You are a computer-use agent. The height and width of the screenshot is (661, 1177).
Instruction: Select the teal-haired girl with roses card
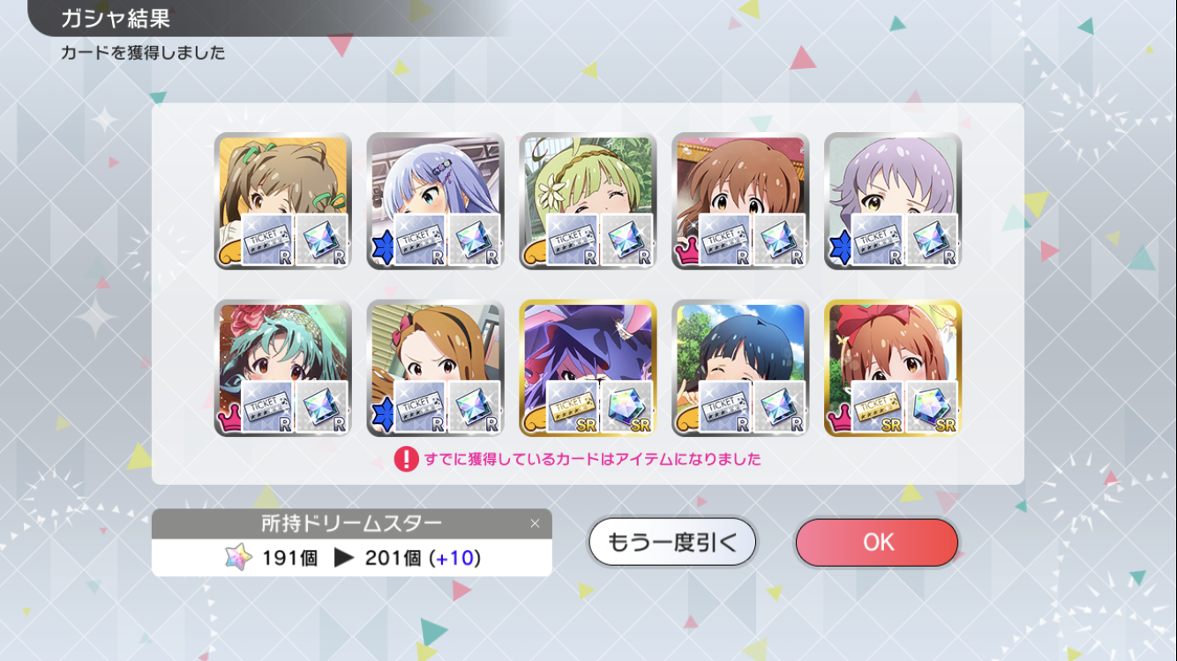(x=283, y=368)
